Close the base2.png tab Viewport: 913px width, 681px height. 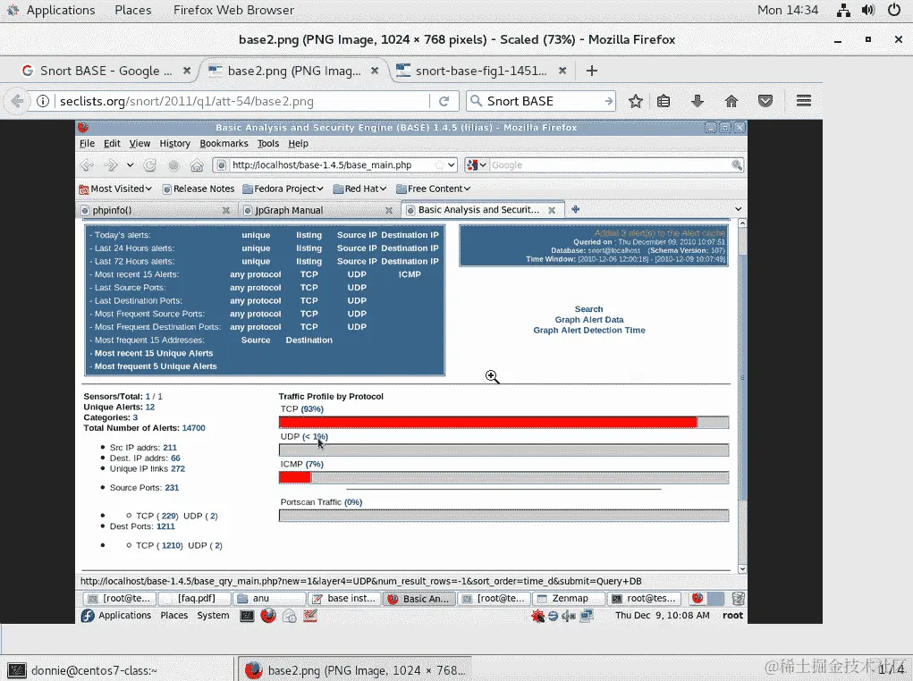tap(375, 71)
